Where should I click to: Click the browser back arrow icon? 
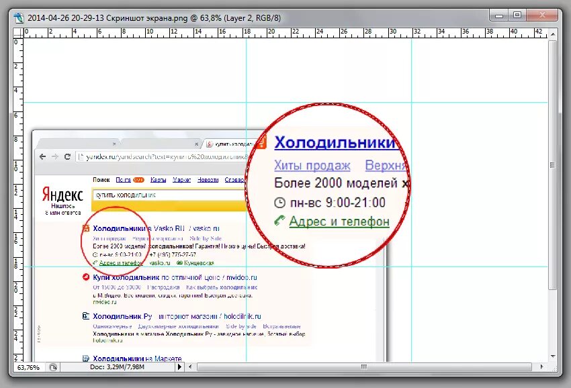point(40,156)
